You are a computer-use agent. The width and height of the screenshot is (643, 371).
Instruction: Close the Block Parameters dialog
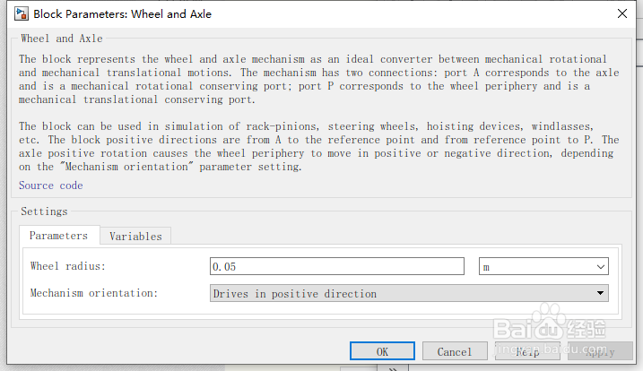(621, 14)
